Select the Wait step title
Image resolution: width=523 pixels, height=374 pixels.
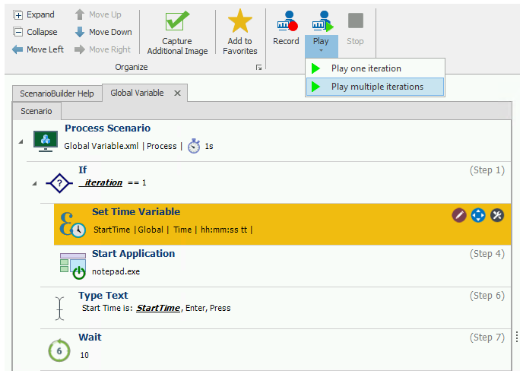pyautogui.click(x=90, y=337)
